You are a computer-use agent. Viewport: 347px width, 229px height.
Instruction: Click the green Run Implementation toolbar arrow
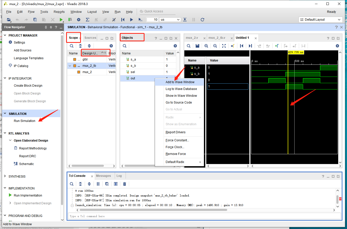click(x=61, y=20)
